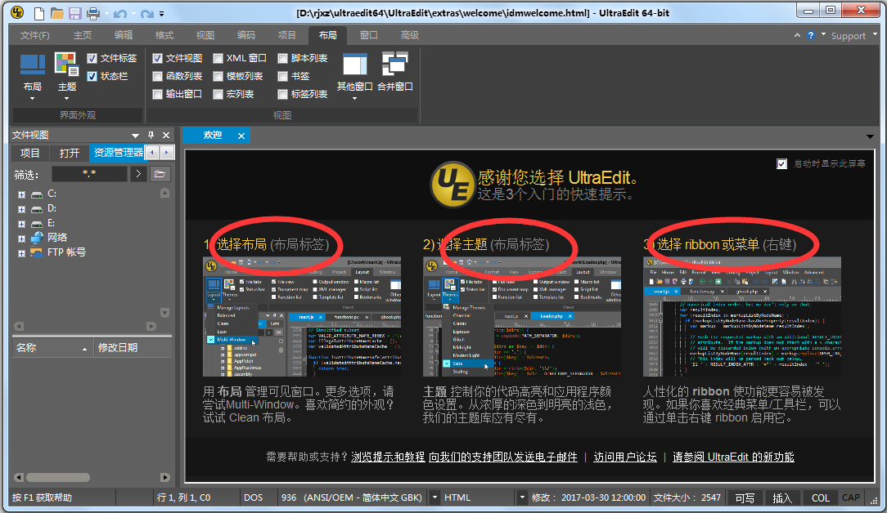Expand the FTP 帐号 tree node
The image size is (887, 513).
coord(21,253)
